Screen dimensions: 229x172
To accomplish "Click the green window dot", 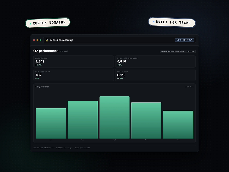I will (x=40, y=40).
